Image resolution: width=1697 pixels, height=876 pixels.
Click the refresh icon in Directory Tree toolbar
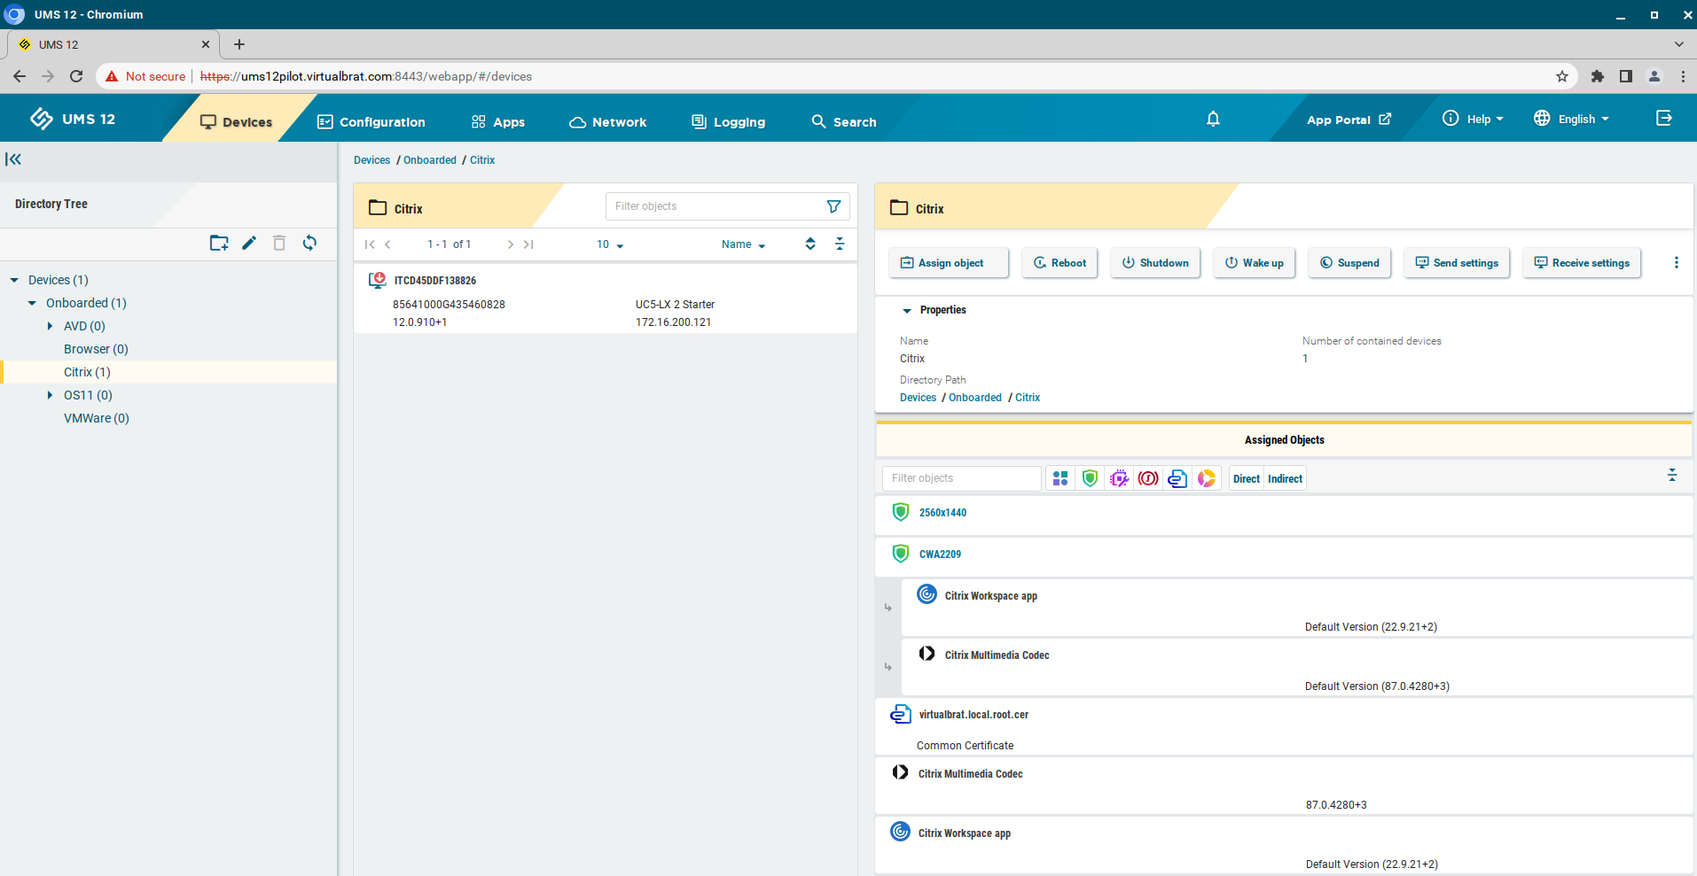pos(309,243)
